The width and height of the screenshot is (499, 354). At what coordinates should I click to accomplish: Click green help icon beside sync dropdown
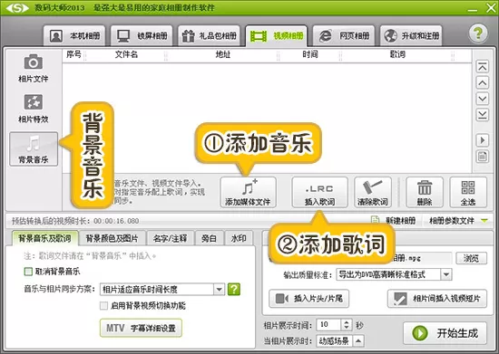[234, 289]
